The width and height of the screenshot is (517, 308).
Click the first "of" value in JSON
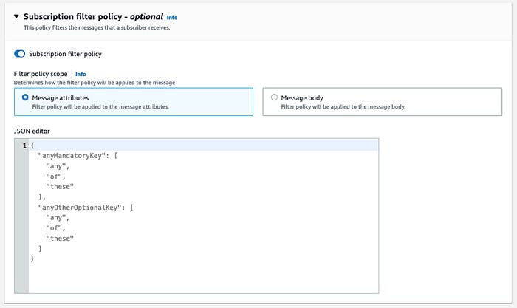tap(55, 177)
